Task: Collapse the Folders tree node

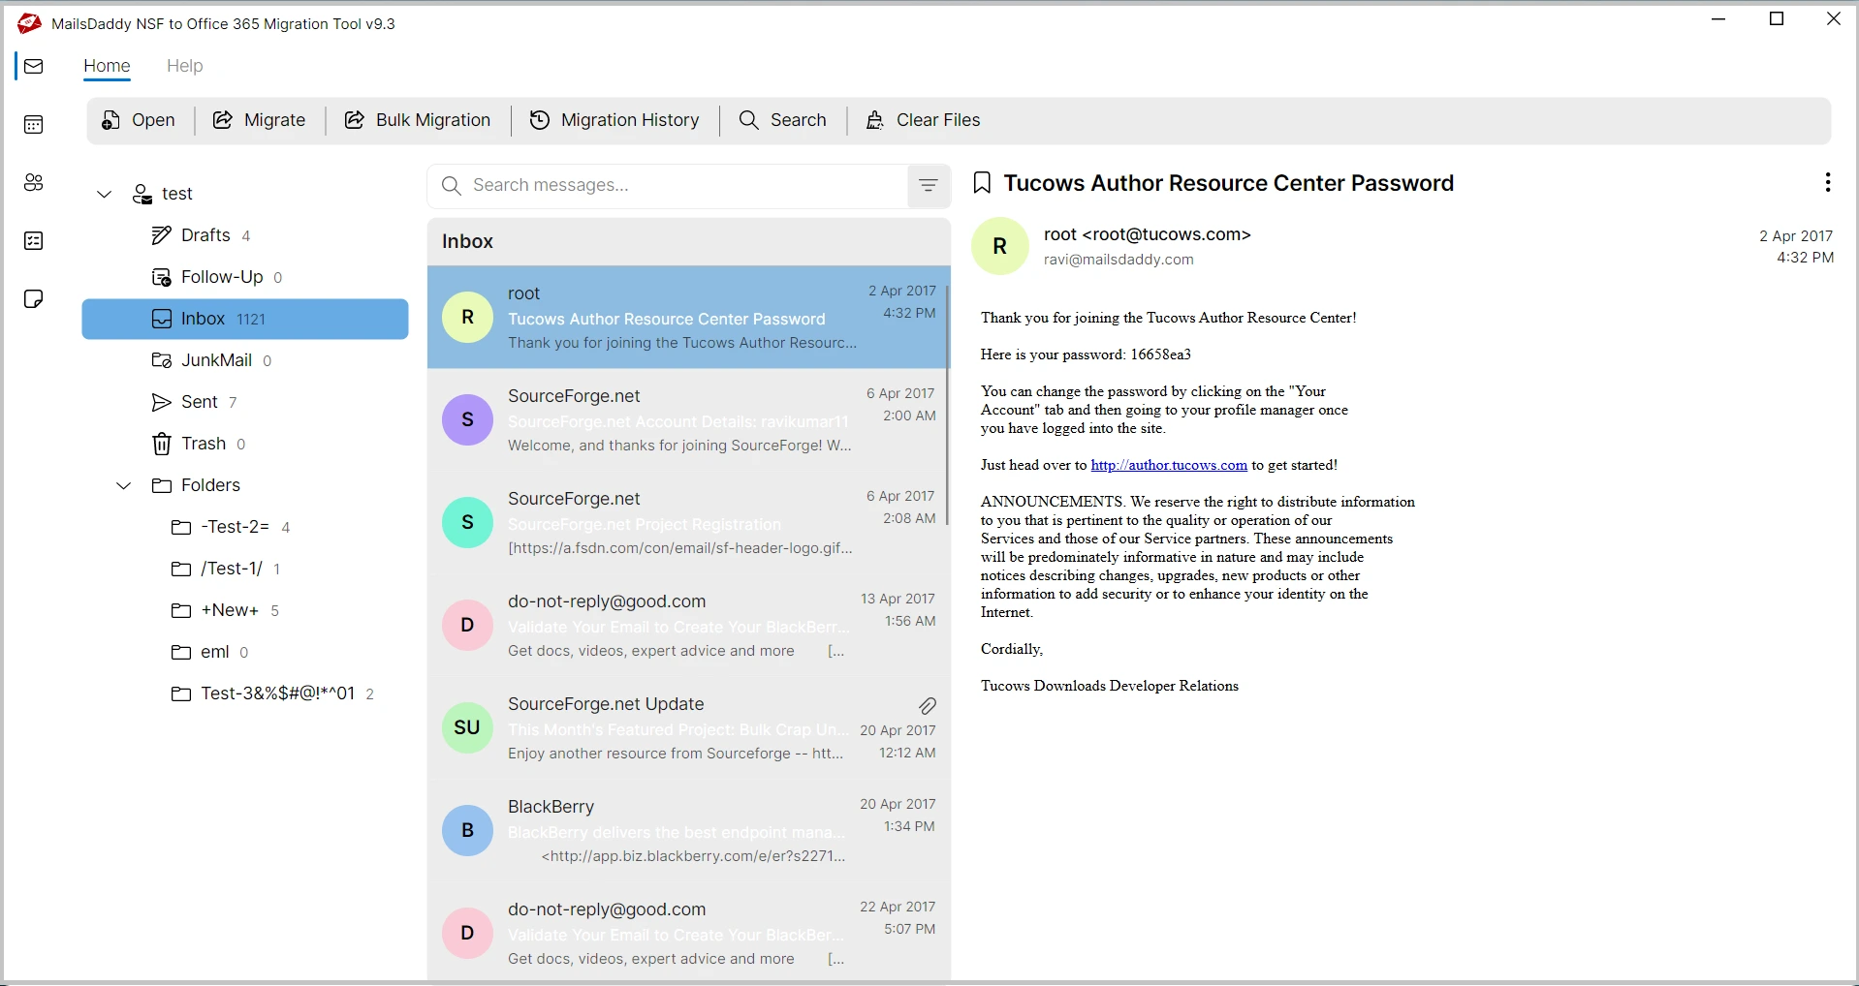Action: pos(124,486)
